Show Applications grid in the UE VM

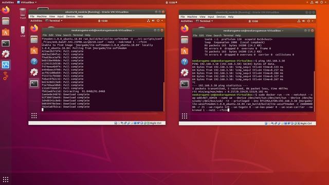tap(185, 116)
